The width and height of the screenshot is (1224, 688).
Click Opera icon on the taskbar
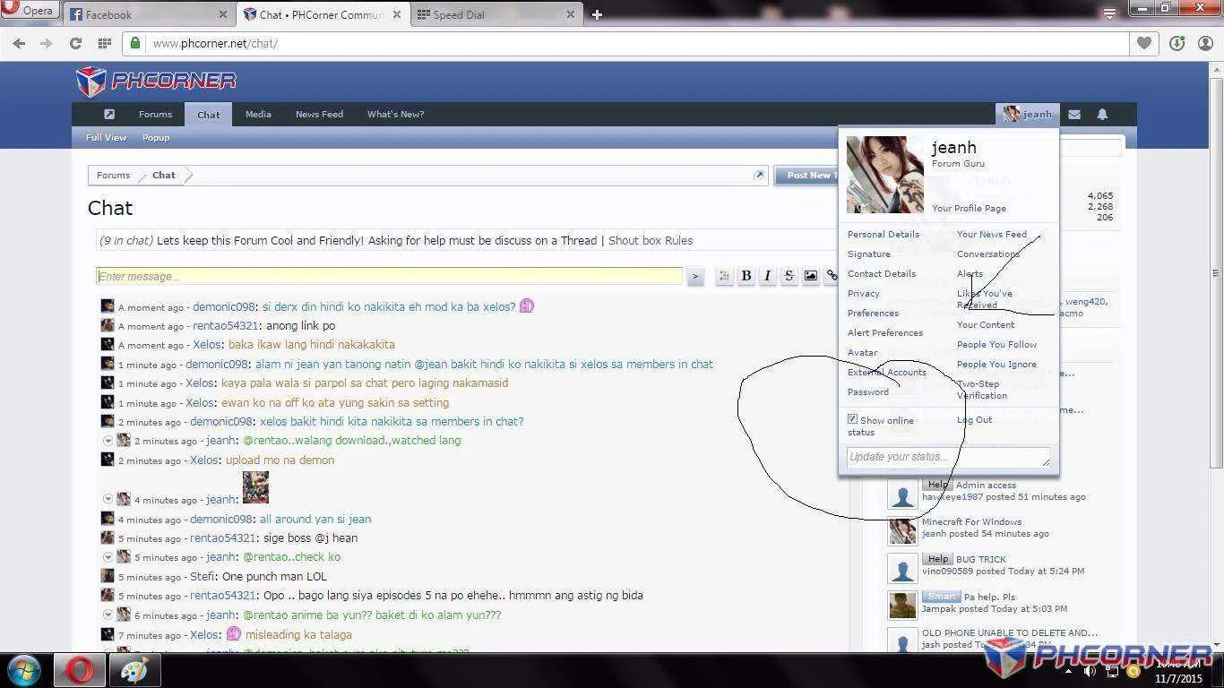(79, 670)
